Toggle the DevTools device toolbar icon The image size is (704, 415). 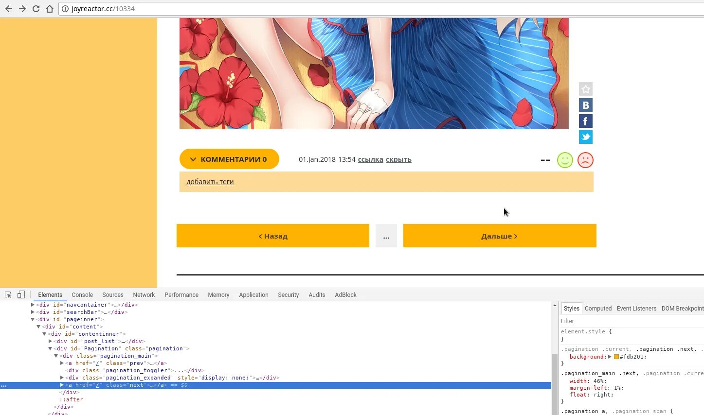click(x=21, y=294)
